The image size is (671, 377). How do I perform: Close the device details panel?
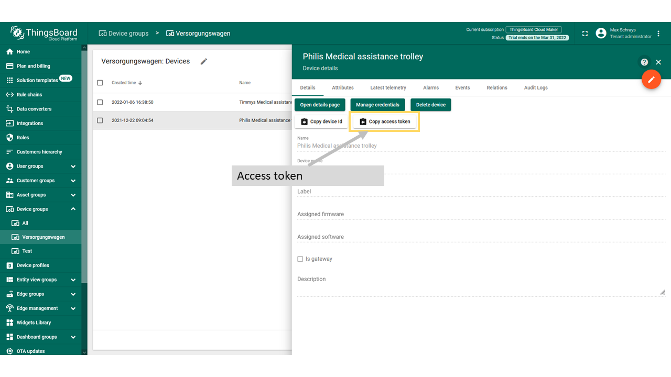(x=658, y=62)
